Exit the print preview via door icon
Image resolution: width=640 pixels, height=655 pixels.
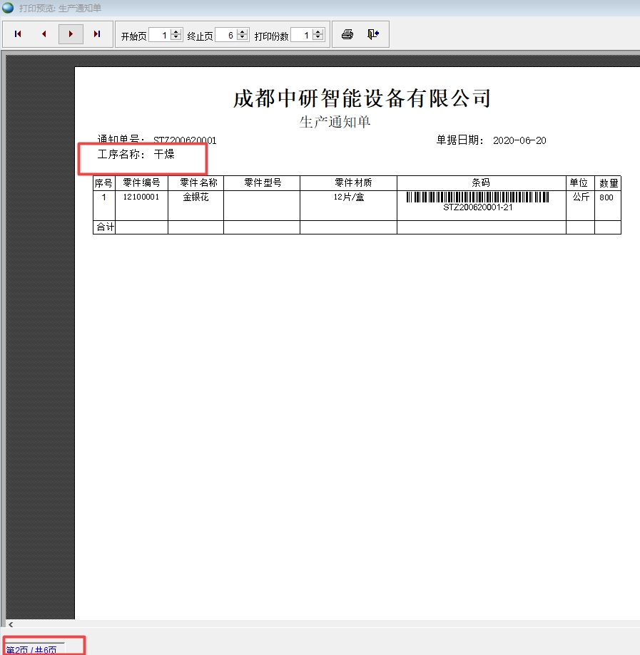[x=372, y=33]
